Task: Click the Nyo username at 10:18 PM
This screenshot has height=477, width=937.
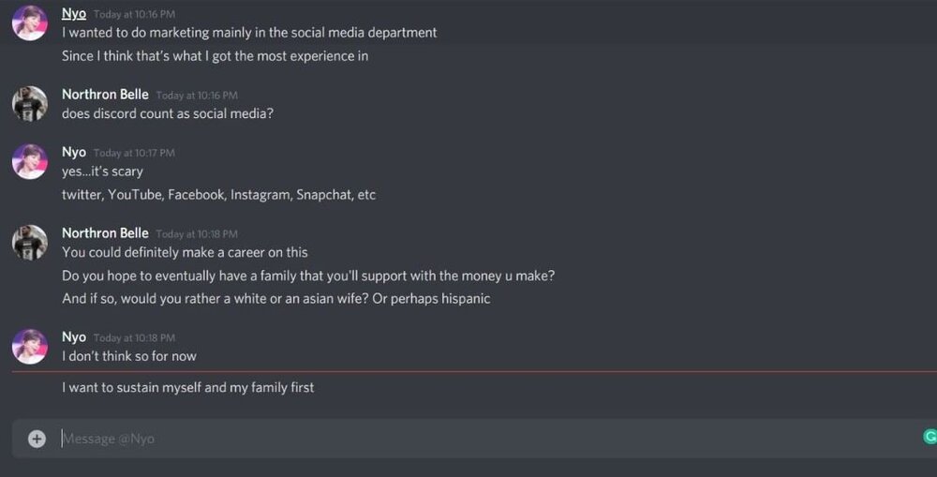Action: (x=74, y=337)
